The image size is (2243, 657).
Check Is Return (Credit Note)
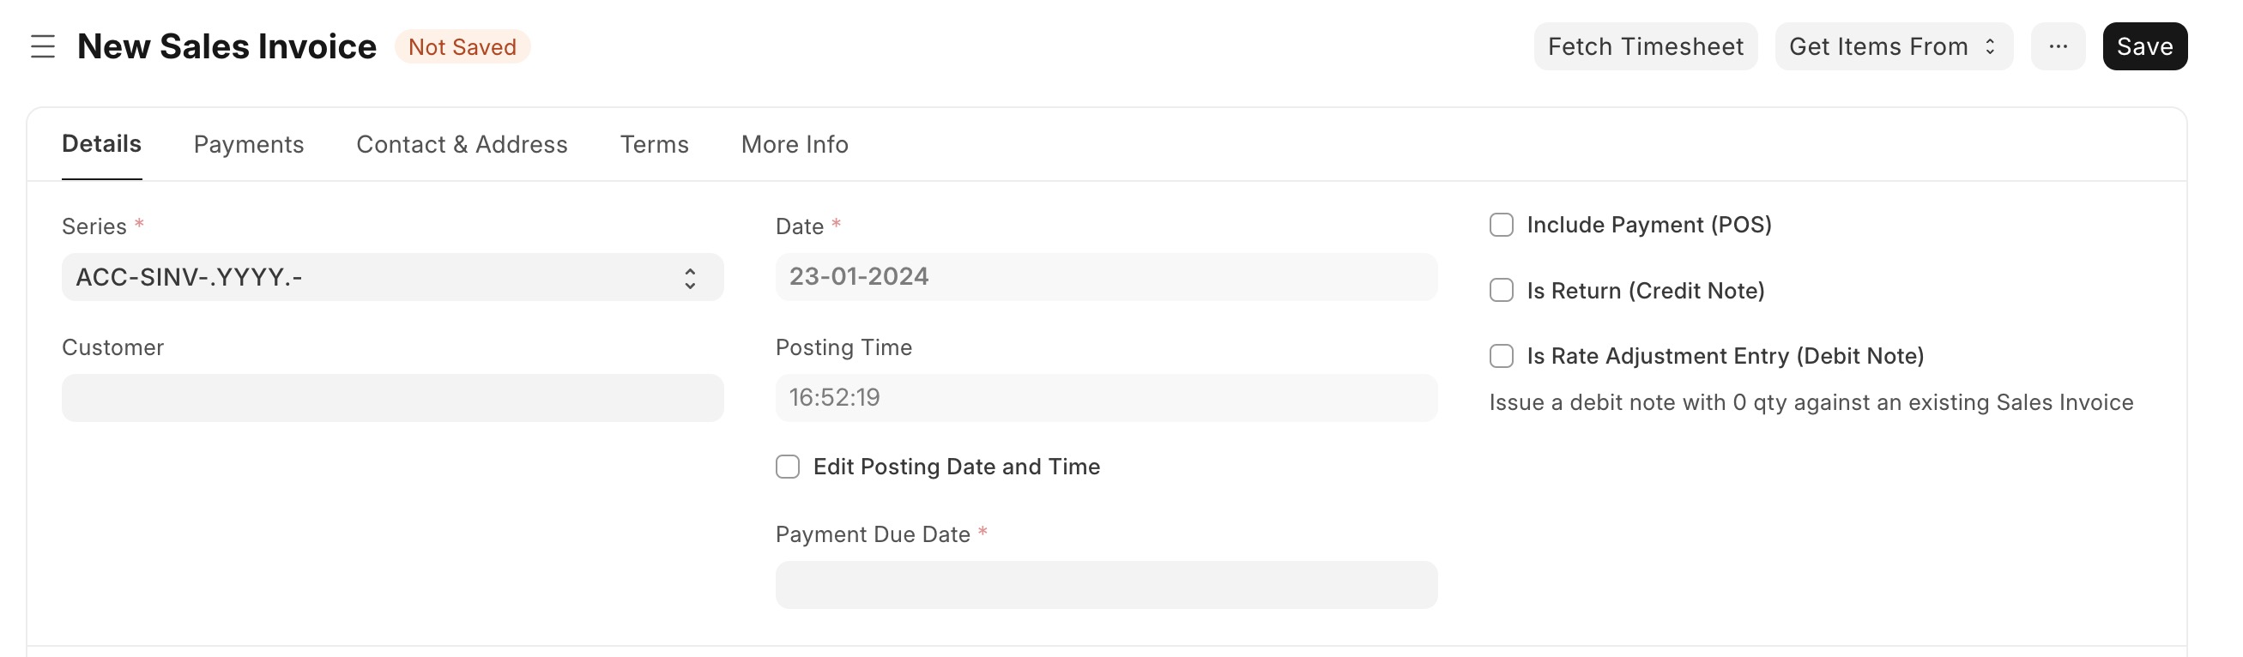pos(1501,290)
